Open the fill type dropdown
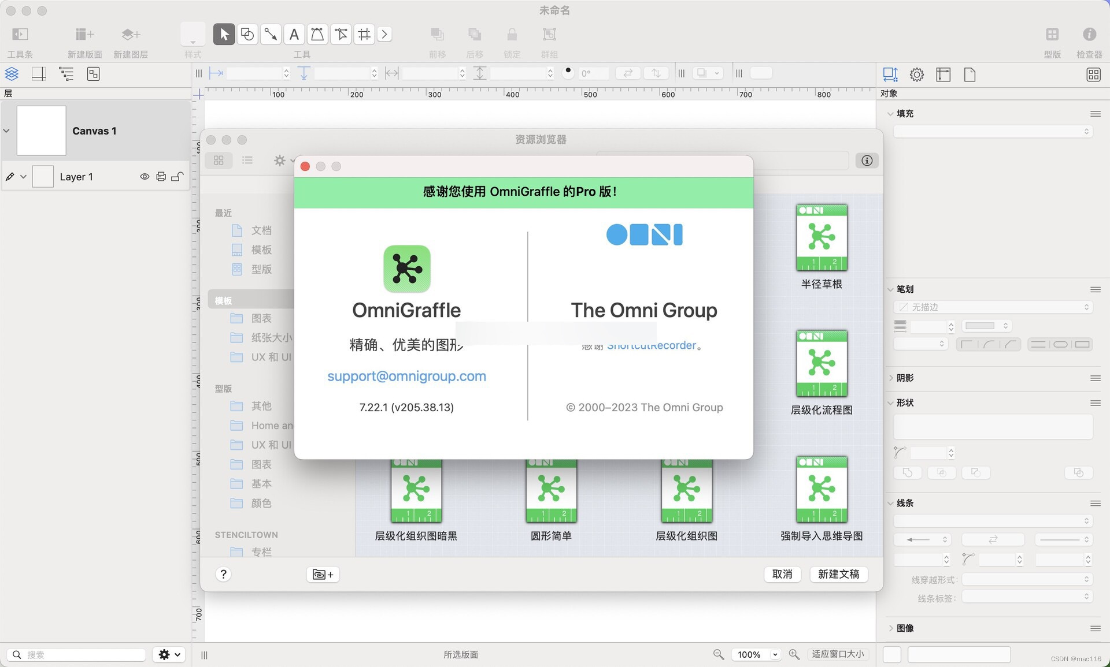 pyautogui.click(x=993, y=132)
